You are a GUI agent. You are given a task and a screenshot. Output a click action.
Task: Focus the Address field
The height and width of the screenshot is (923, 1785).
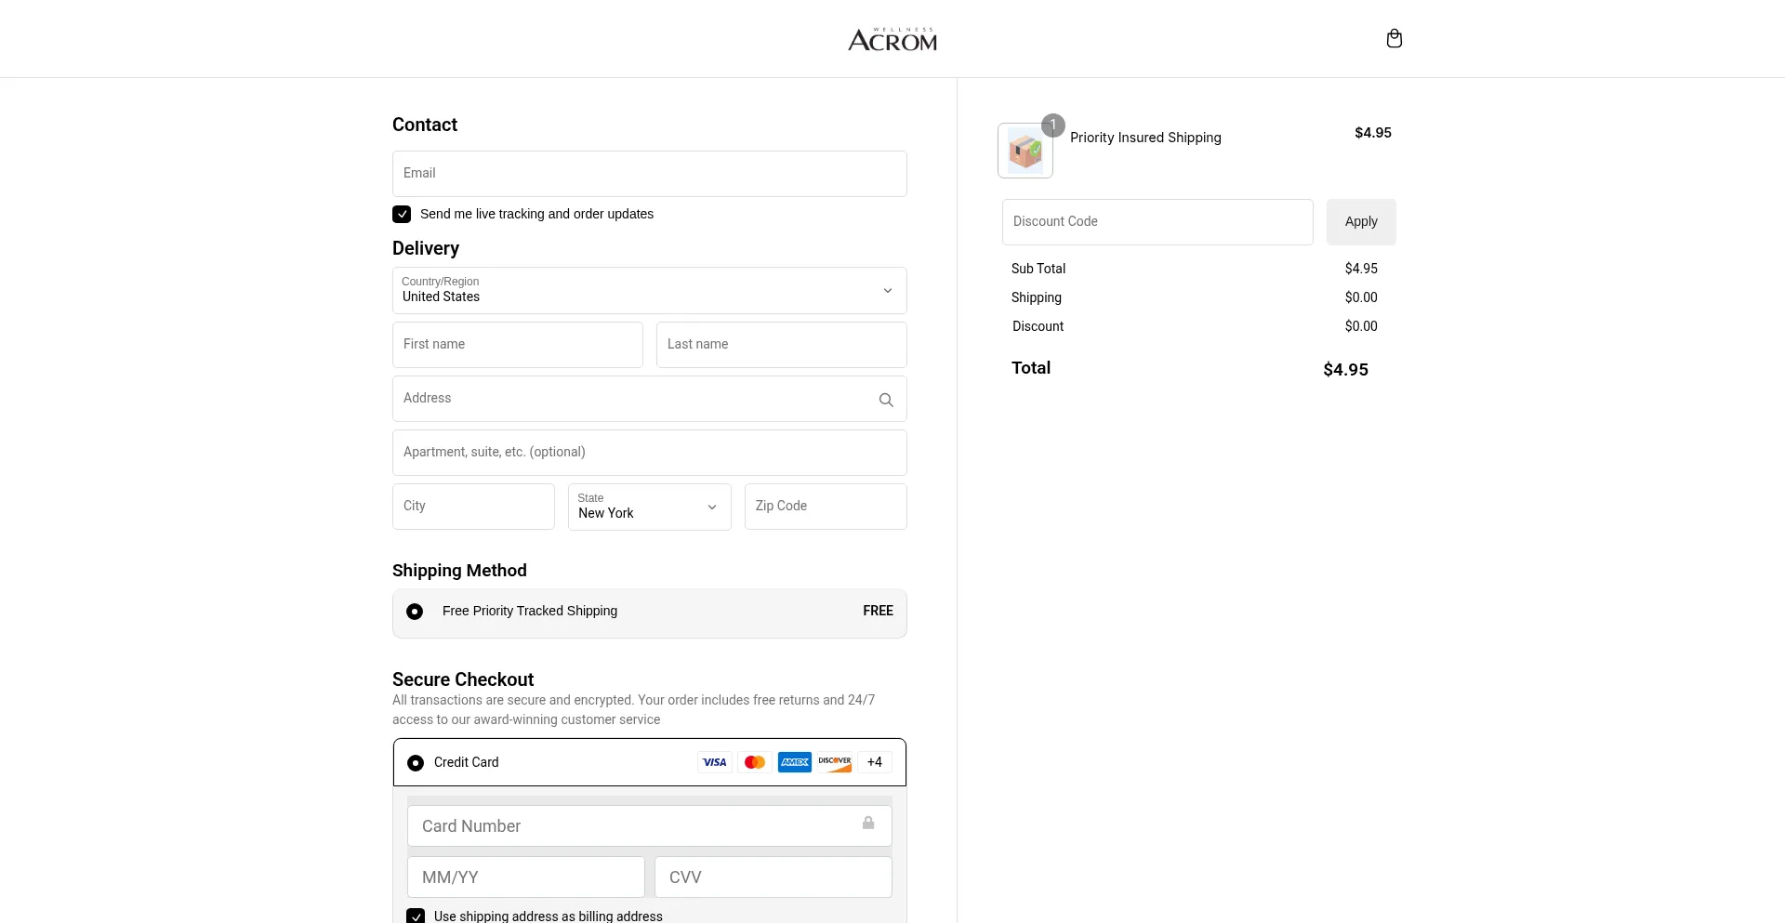pos(650,399)
